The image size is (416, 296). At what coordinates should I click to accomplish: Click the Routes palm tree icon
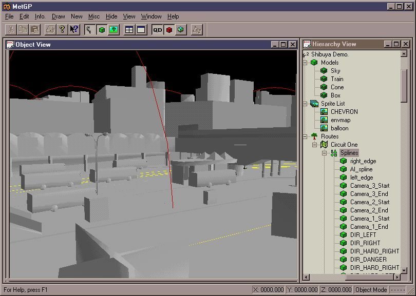point(314,136)
